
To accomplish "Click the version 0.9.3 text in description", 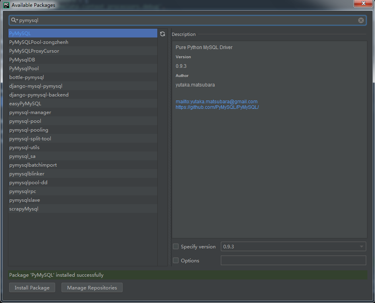I will coord(181,66).
